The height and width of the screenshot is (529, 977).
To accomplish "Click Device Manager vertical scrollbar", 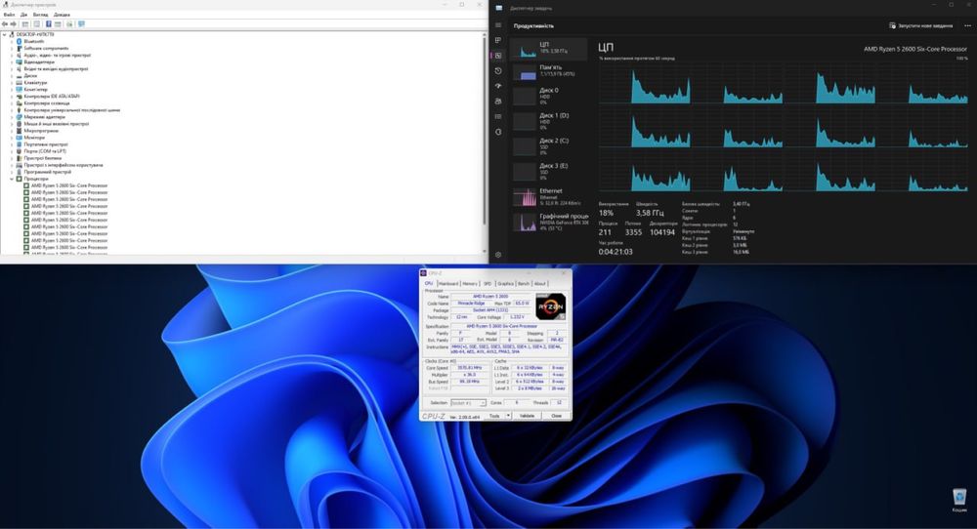I will pos(485,143).
